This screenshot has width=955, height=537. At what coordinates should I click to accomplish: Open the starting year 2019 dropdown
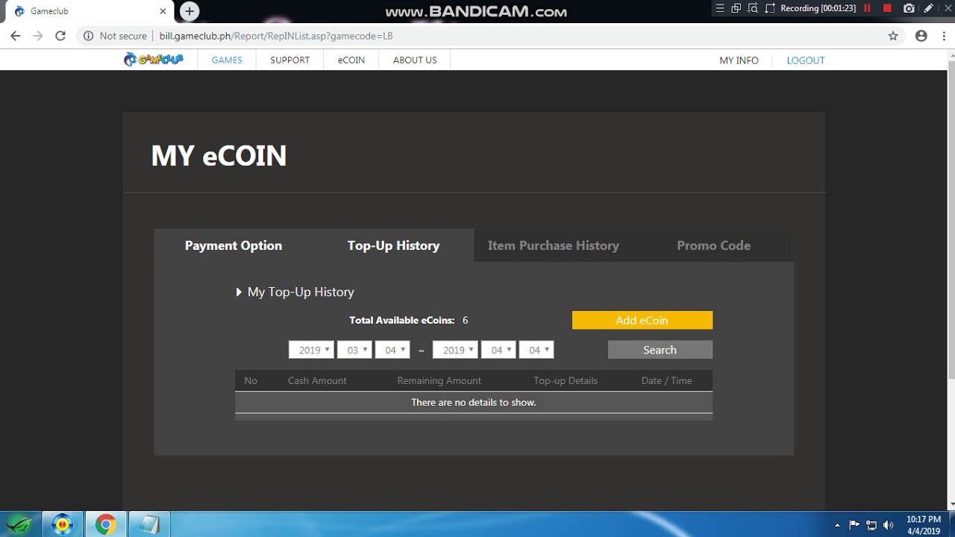click(x=311, y=349)
